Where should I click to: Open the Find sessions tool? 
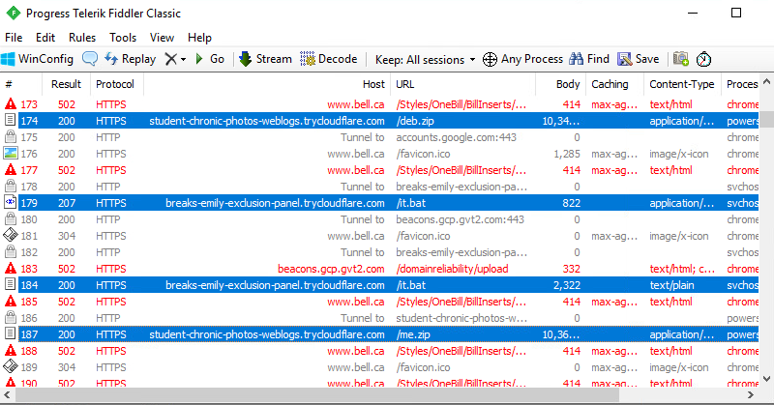[589, 59]
